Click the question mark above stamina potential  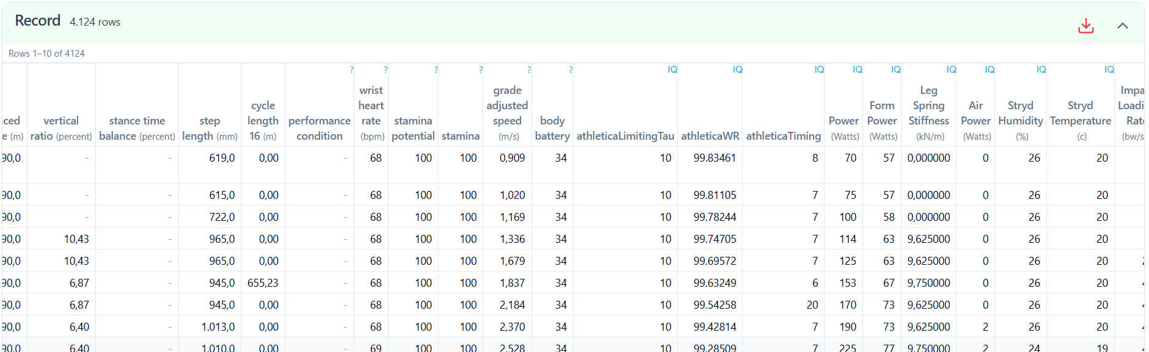(436, 70)
